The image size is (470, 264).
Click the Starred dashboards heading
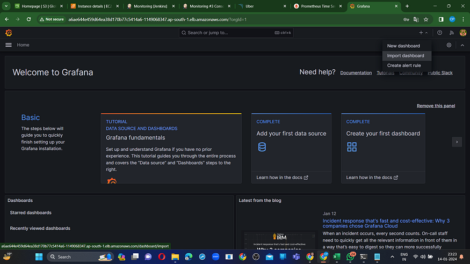pyautogui.click(x=31, y=212)
